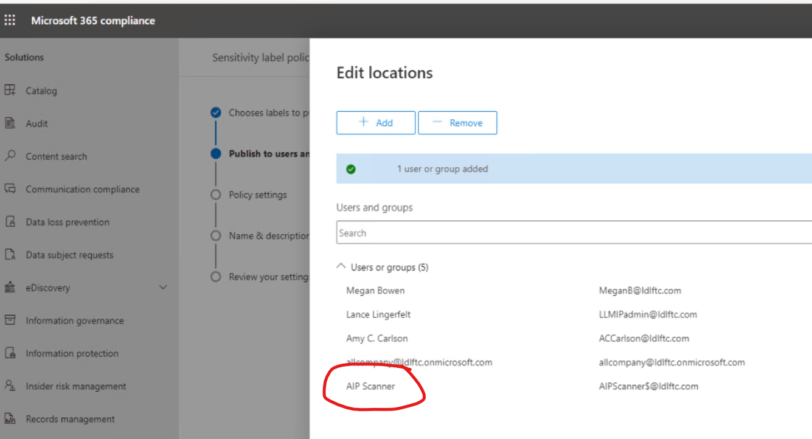Select the Data loss prevention lock icon
Viewport: 812px width, 439px height.
(x=10, y=222)
